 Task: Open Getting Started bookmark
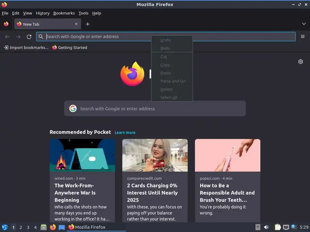coord(70,47)
